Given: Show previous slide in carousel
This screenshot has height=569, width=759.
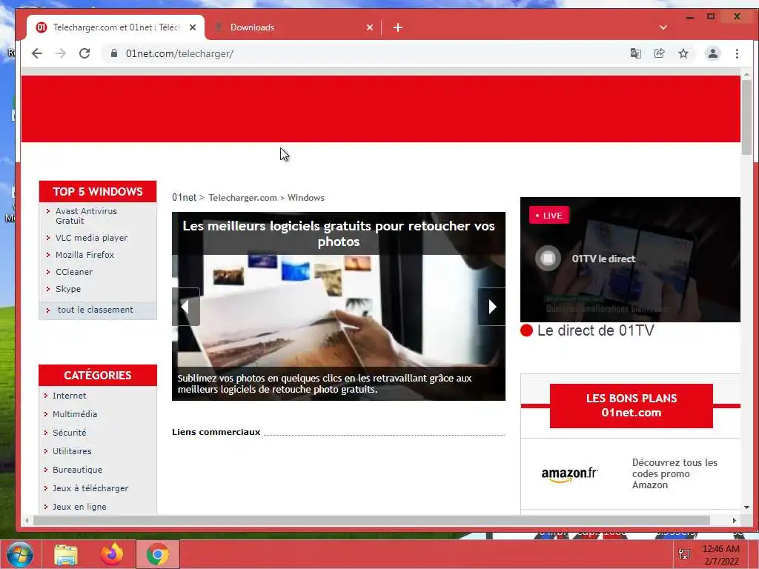Looking at the screenshot, I should click(x=185, y=307).
